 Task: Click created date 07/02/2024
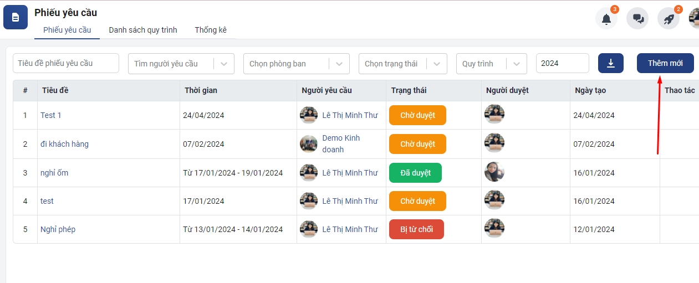pos(594,144)
